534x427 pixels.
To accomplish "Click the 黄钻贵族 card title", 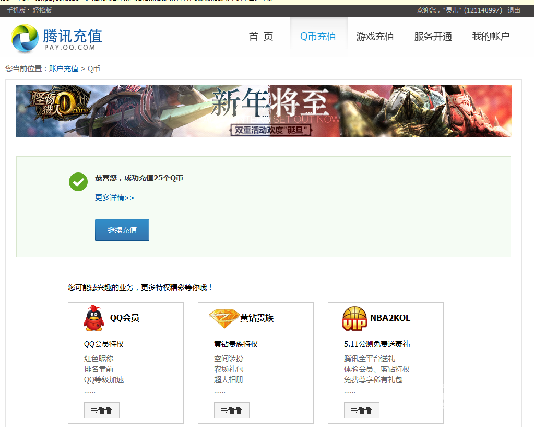I will (x=257, y=318).
